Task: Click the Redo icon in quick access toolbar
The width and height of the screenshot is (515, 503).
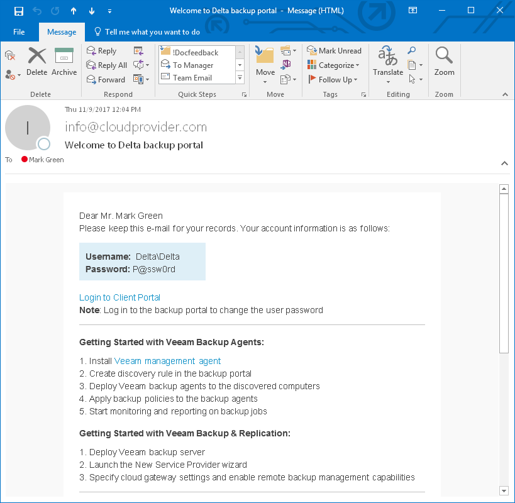Action: (55, 11)
